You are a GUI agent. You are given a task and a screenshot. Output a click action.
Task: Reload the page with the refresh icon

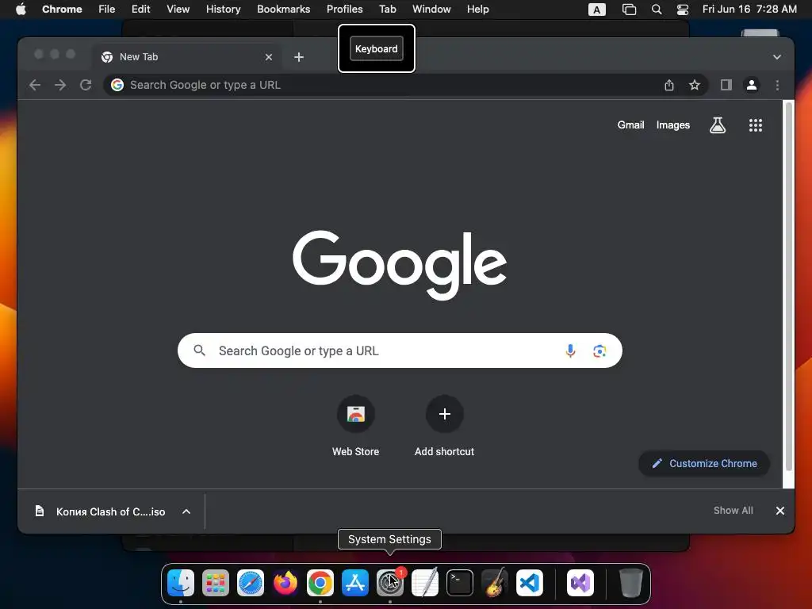[x=86, y=85]
